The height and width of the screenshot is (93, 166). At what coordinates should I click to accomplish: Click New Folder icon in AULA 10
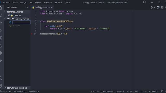[21, 19]
